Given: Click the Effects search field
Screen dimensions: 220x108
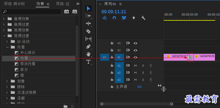Looking at the screenshot, I should (x=31, y=12).
